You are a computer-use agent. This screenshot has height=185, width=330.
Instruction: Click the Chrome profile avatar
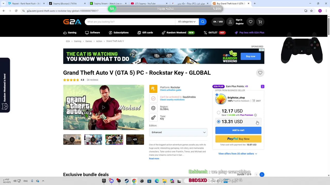320,11
